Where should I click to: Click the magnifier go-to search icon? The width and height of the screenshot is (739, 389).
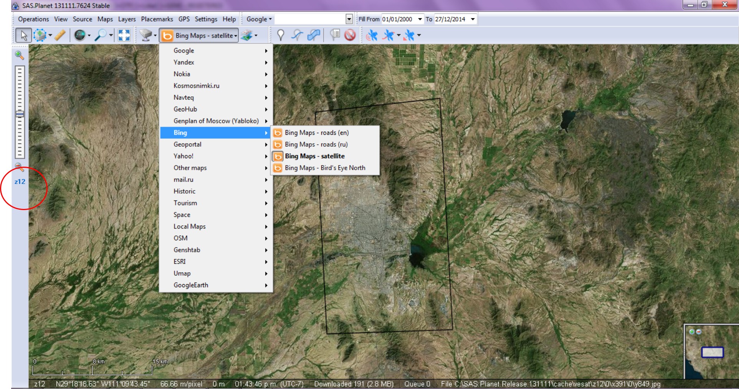click(x=101, y=35)
